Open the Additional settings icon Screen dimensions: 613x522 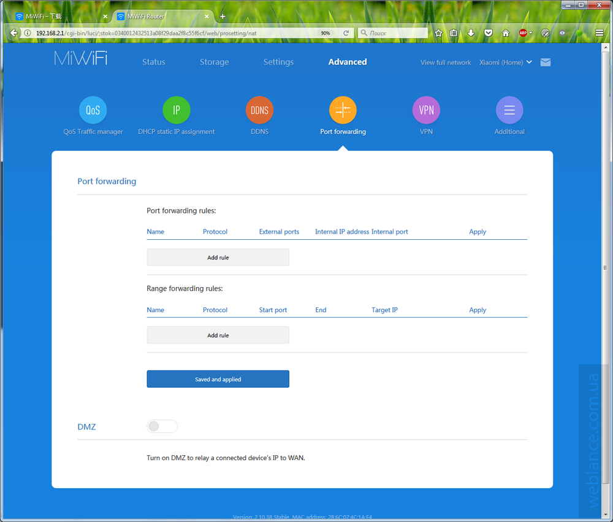coord(509,110)
